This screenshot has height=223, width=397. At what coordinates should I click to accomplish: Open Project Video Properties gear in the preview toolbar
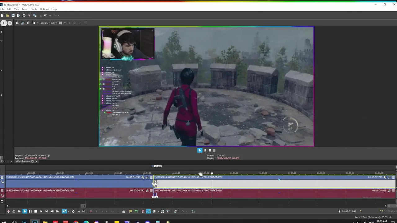(17, 23)
